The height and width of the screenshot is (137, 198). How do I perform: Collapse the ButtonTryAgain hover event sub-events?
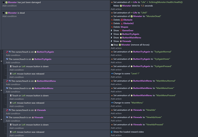coord(1,61)
